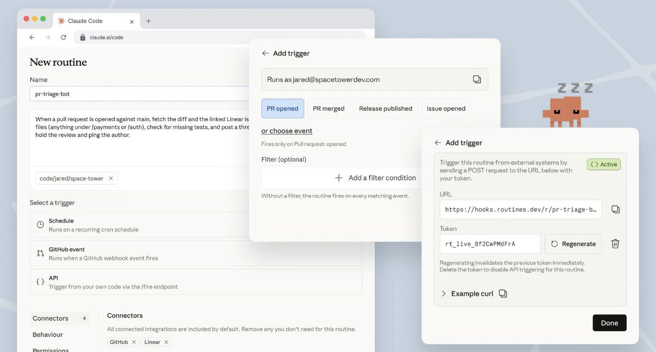Click the Schedule clock icon
656x352 pixels.
pos(40,224)
